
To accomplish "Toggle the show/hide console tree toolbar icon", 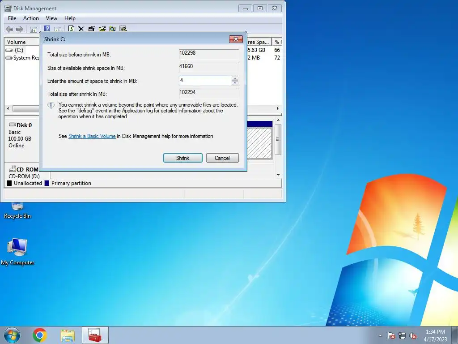I will tap(34, 29).
